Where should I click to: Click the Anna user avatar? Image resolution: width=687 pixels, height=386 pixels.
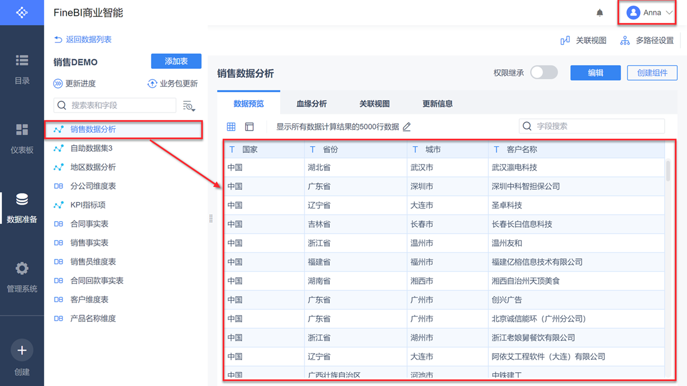click(633, 13)
